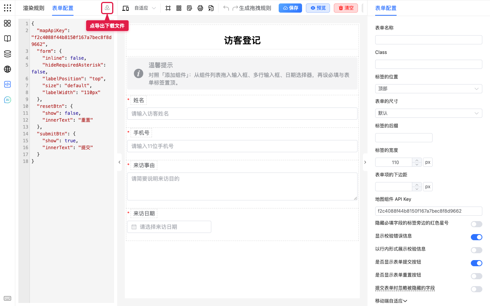Screen dimensions: 490x306
Task: Click the crop frame toolbar icon
Action: point(168,8)
